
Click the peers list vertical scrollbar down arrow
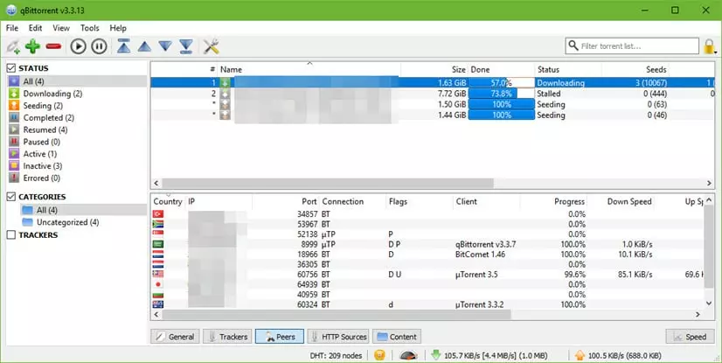point(709,303)
